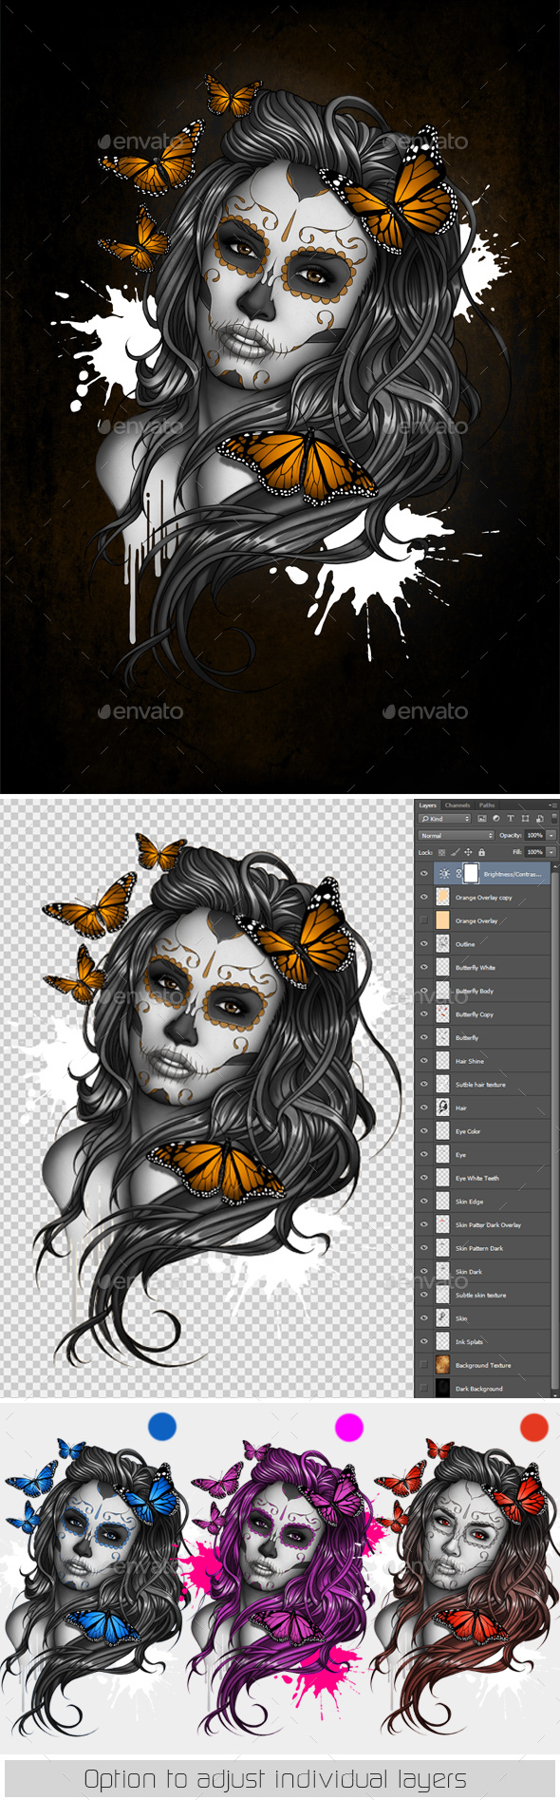Select the Brightness/Contrast white layer mask thumbnail

[x=471, y=873]
